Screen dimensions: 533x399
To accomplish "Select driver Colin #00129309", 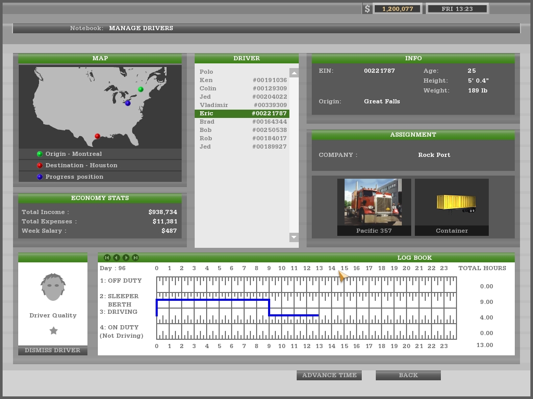I will [242, 88].
